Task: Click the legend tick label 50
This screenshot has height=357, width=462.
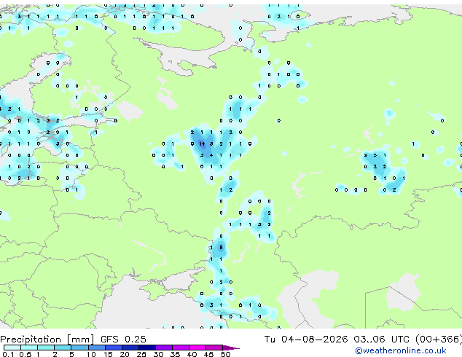Action: (225, 354)
